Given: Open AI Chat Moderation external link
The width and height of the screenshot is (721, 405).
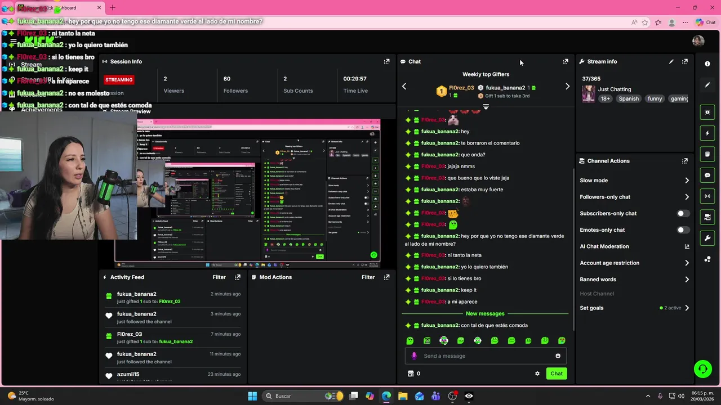Looking at the screenshot, I should tap(687, 246).
